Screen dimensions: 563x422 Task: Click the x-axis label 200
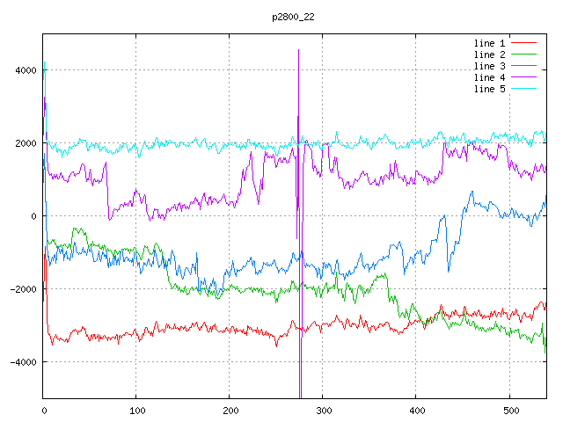(230, 411)
